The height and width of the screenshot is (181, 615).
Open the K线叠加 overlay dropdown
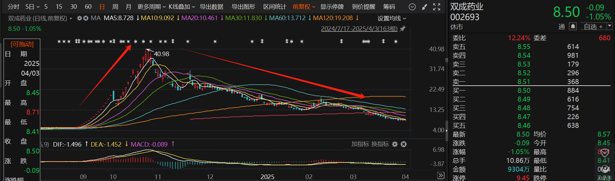182,7
